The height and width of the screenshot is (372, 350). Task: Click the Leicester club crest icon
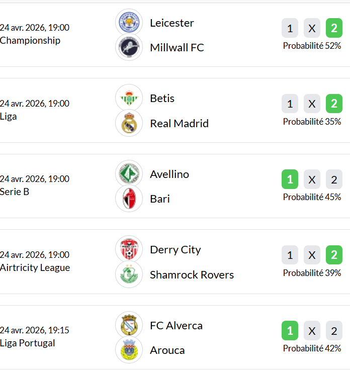pos(129,22)
